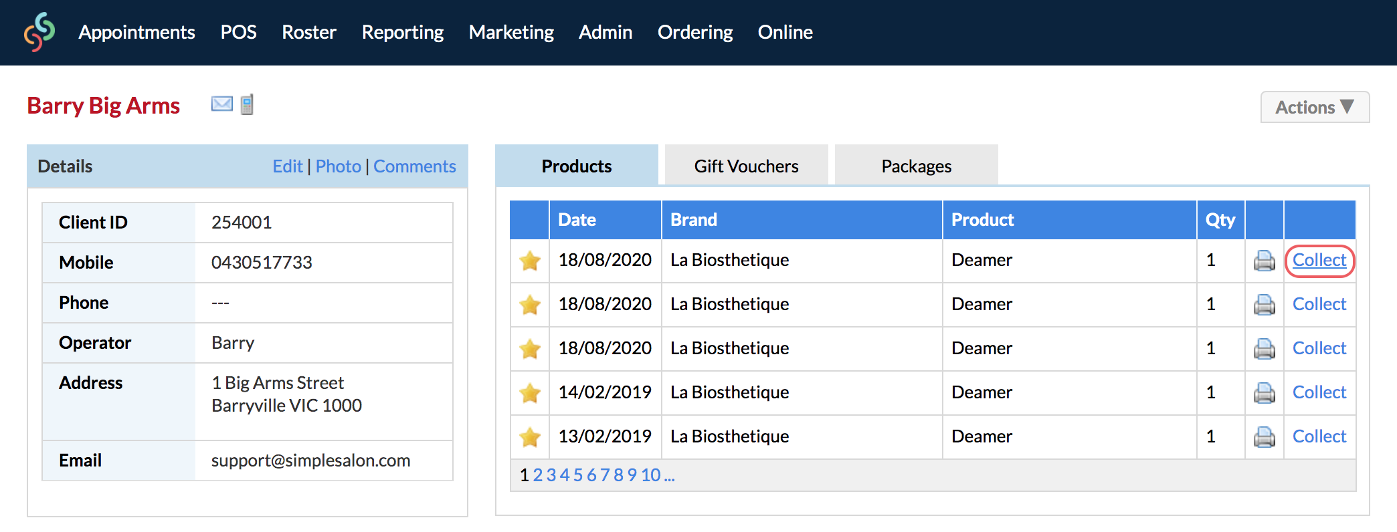Go to page 5 of products
This screenshot has height=532, width=1397.
point(578,475)
